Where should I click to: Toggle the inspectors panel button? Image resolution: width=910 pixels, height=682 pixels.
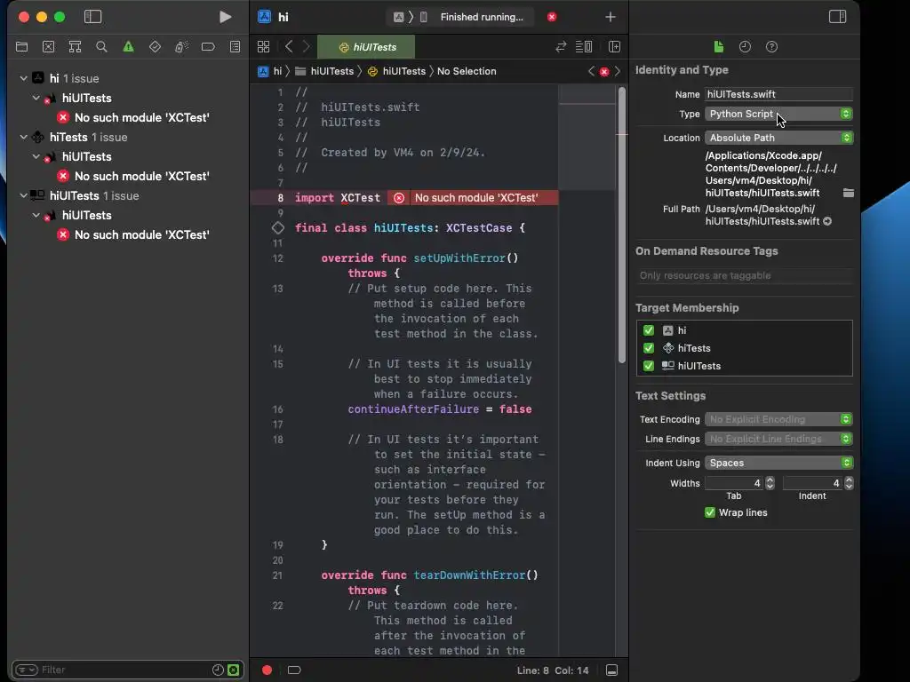[x=837, y=17]
